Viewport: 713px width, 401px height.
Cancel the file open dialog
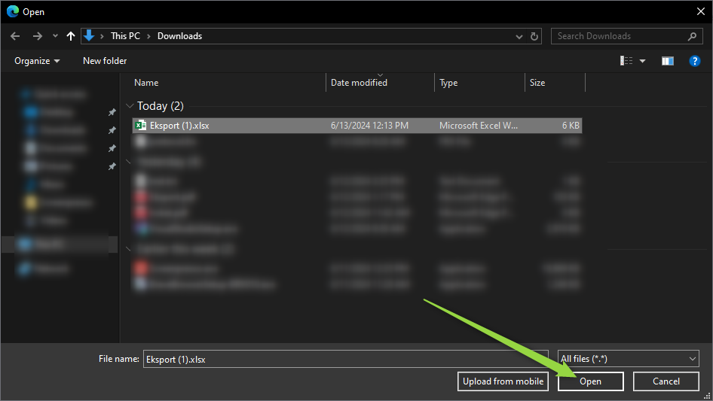pos(666,381)
